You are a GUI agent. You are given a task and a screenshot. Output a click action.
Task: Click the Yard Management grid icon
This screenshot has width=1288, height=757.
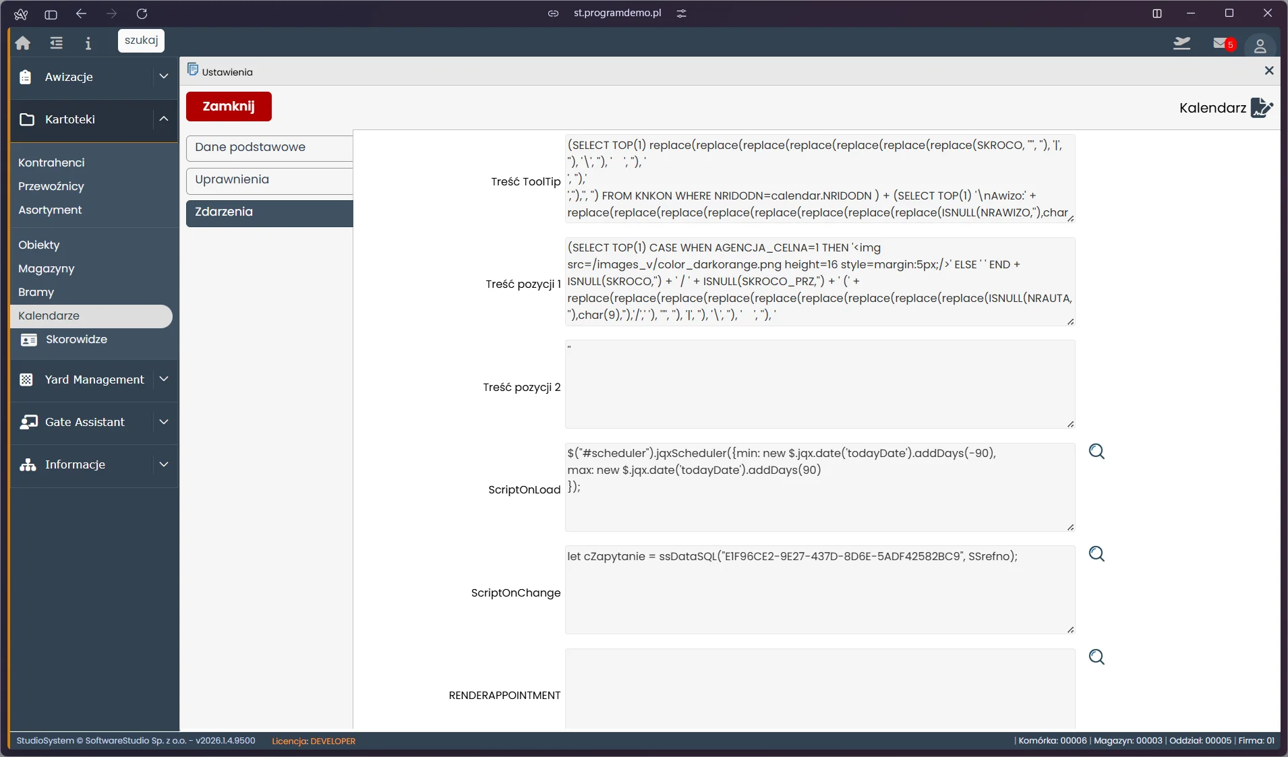point(26,380)
